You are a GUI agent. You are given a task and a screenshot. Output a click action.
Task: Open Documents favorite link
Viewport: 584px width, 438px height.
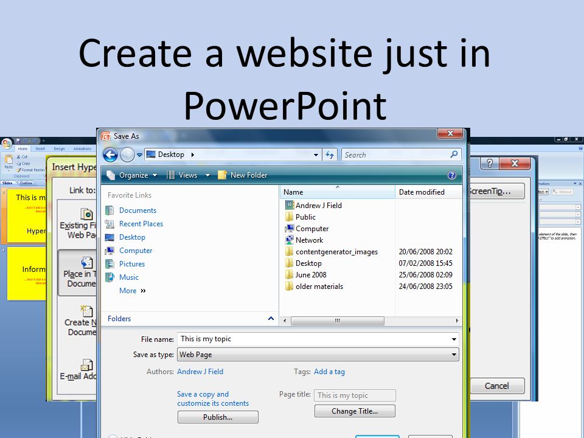coord(137,210)
